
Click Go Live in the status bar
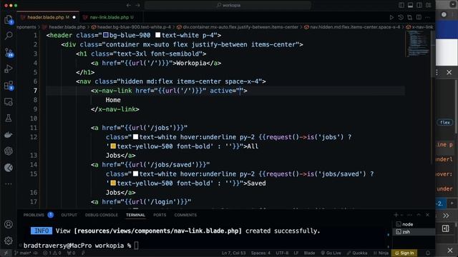(331, 253)
